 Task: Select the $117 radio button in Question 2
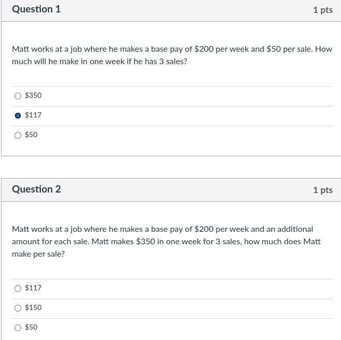[x=18, y=288]
